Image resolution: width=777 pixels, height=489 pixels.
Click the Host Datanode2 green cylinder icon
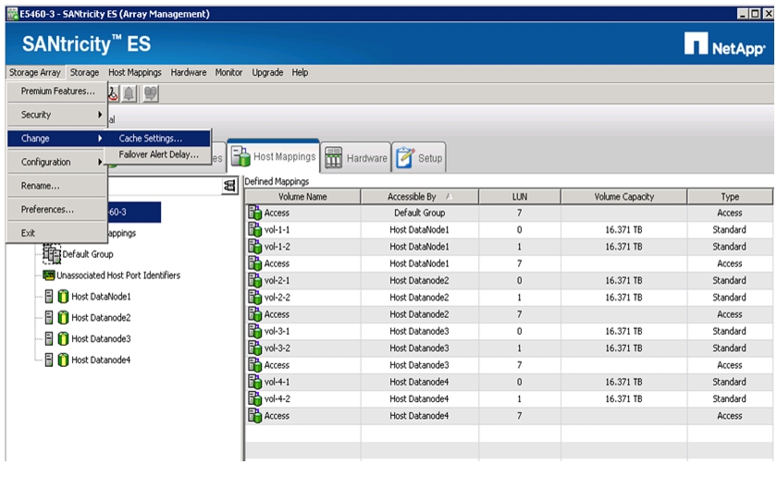pos(63,318)
